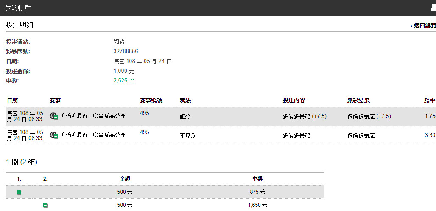Click the 500 元 amount in 1,650 元 row
This screenshot has width=436, height=211.
(125, 205)
